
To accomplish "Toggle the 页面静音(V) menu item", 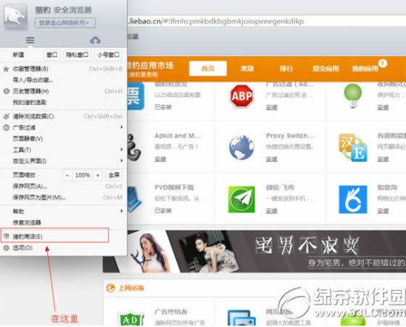I will [64, 139].
